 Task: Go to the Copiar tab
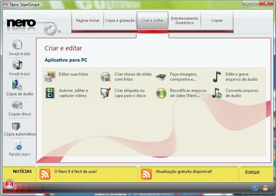[217, 20]
